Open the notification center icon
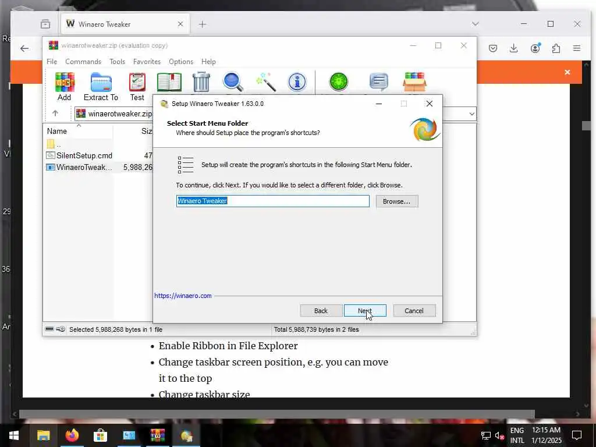596x447 pixels. (x=577, y=435)
